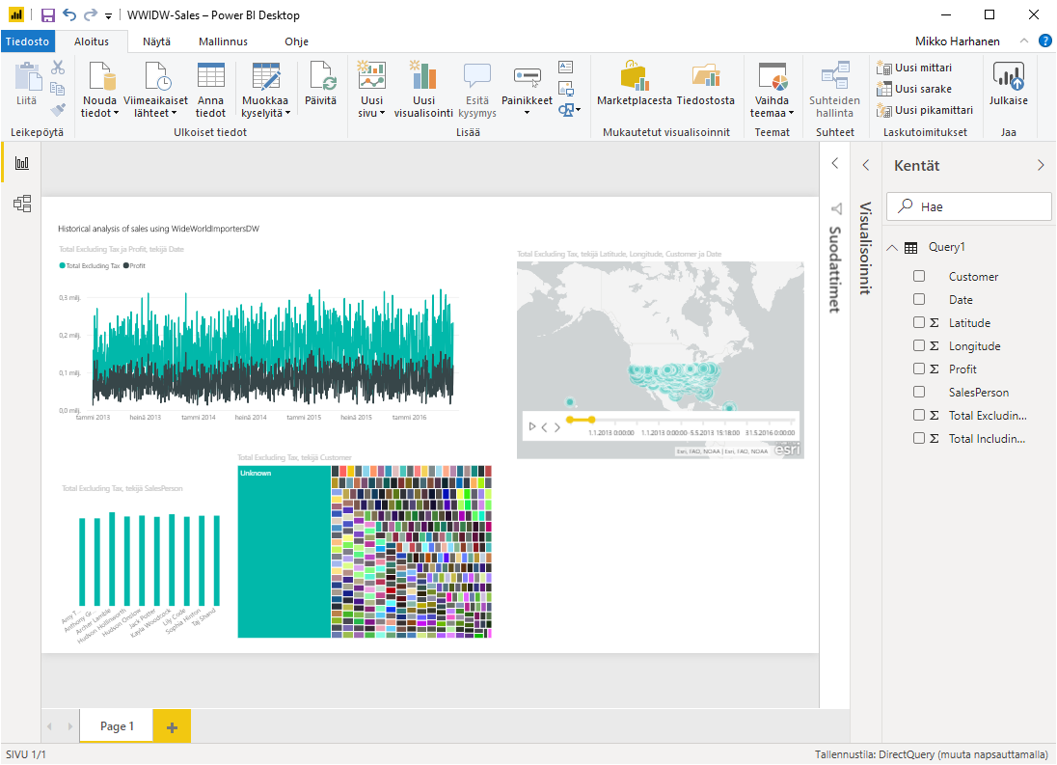Click Vaihda teemaa theme icon
The width and height of the screenshot is (1057, 765).
click(772, 76)
